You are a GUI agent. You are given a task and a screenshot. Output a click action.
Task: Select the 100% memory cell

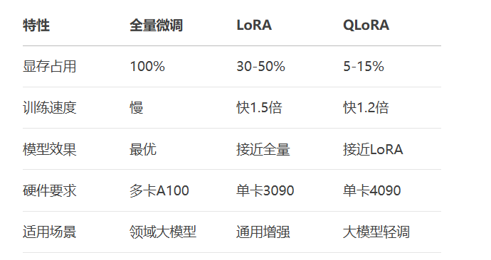pos(147,66)
